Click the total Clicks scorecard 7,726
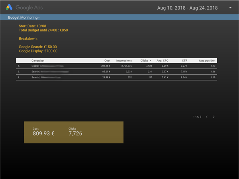This screenshot has width=239, height=179. point(75,132)
